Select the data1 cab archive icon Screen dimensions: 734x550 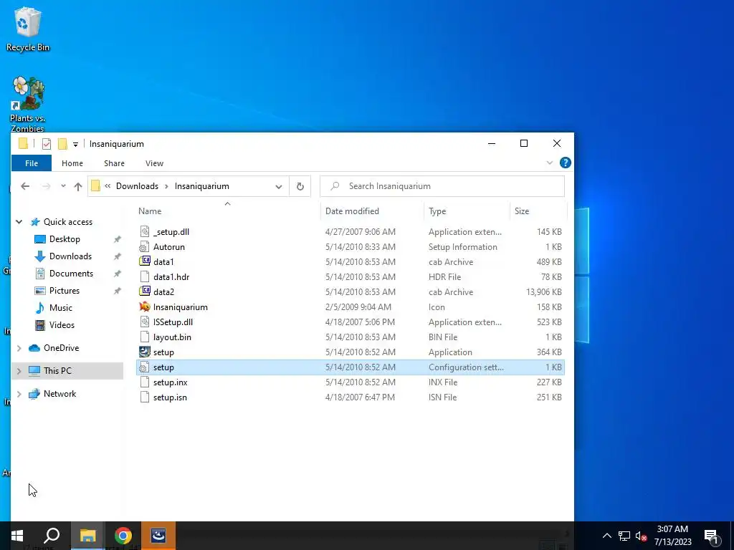(x=145, y=261)
